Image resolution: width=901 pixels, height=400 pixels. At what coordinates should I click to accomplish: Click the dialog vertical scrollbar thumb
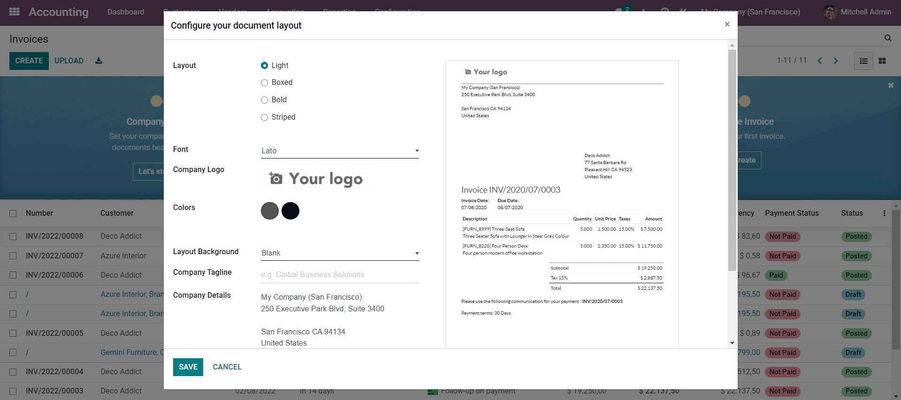coord(732,159)
